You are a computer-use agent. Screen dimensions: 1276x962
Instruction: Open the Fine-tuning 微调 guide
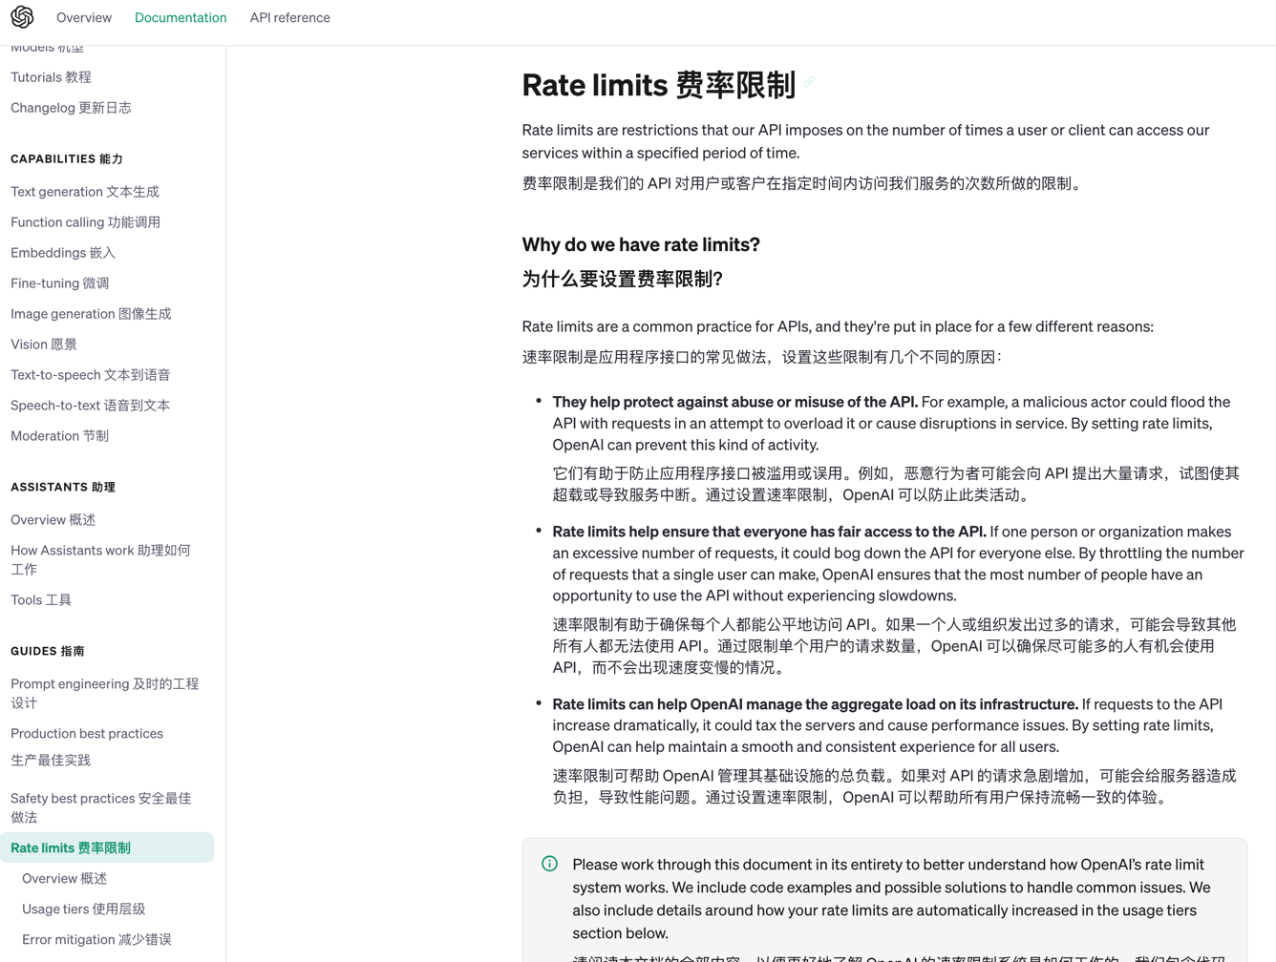tap(59, 283)
